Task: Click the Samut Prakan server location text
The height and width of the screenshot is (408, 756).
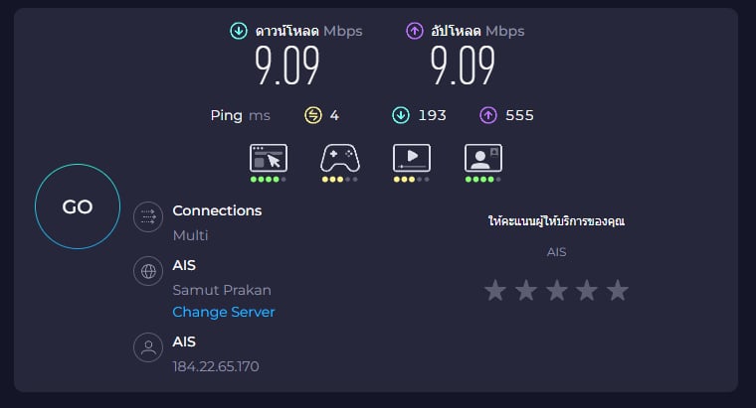Action: coord(222,290)
